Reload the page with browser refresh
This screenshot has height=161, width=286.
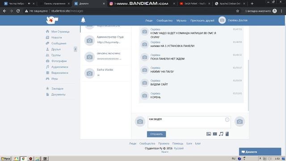18,11
